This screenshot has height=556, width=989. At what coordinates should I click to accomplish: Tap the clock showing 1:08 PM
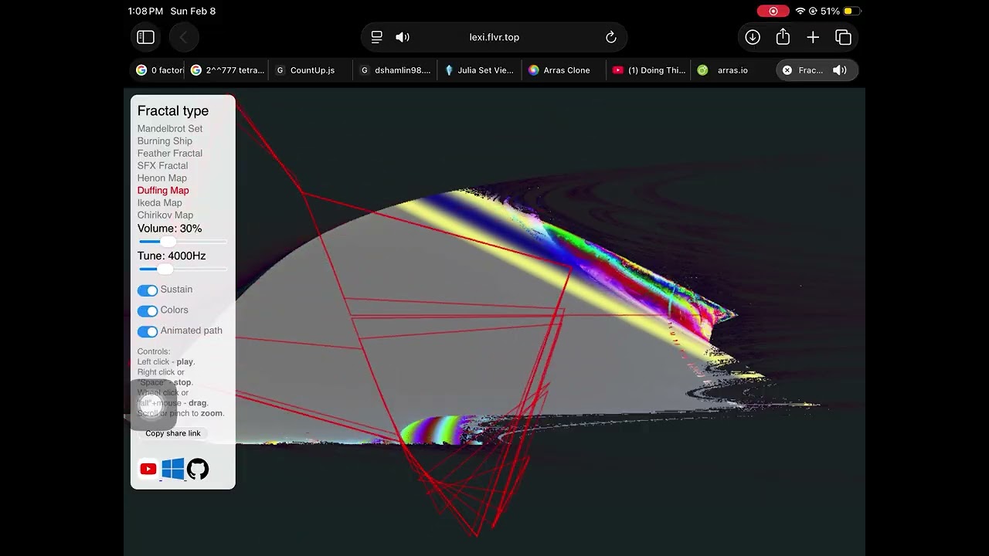tap(145, 12)
